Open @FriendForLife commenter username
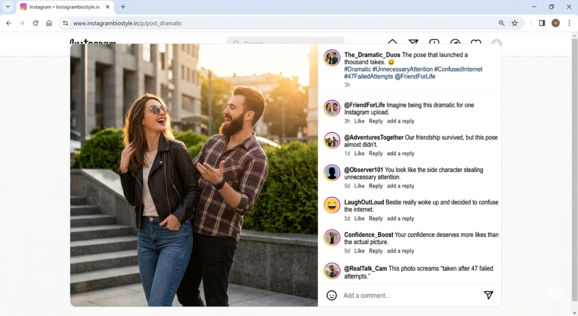The height and width of the screenshot is (316, 578). pyautogui.click(x=365, y=105)
